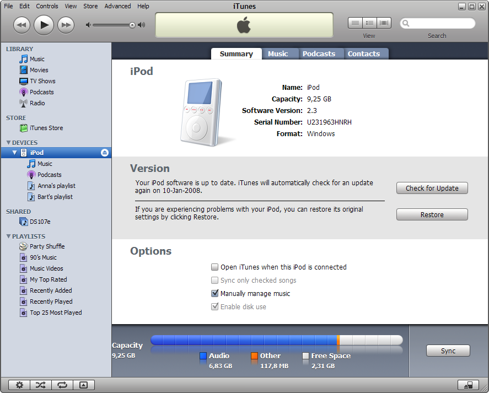Open the My Top Rated playlist
The image size is (489, 393).
(x=49, y=279)
